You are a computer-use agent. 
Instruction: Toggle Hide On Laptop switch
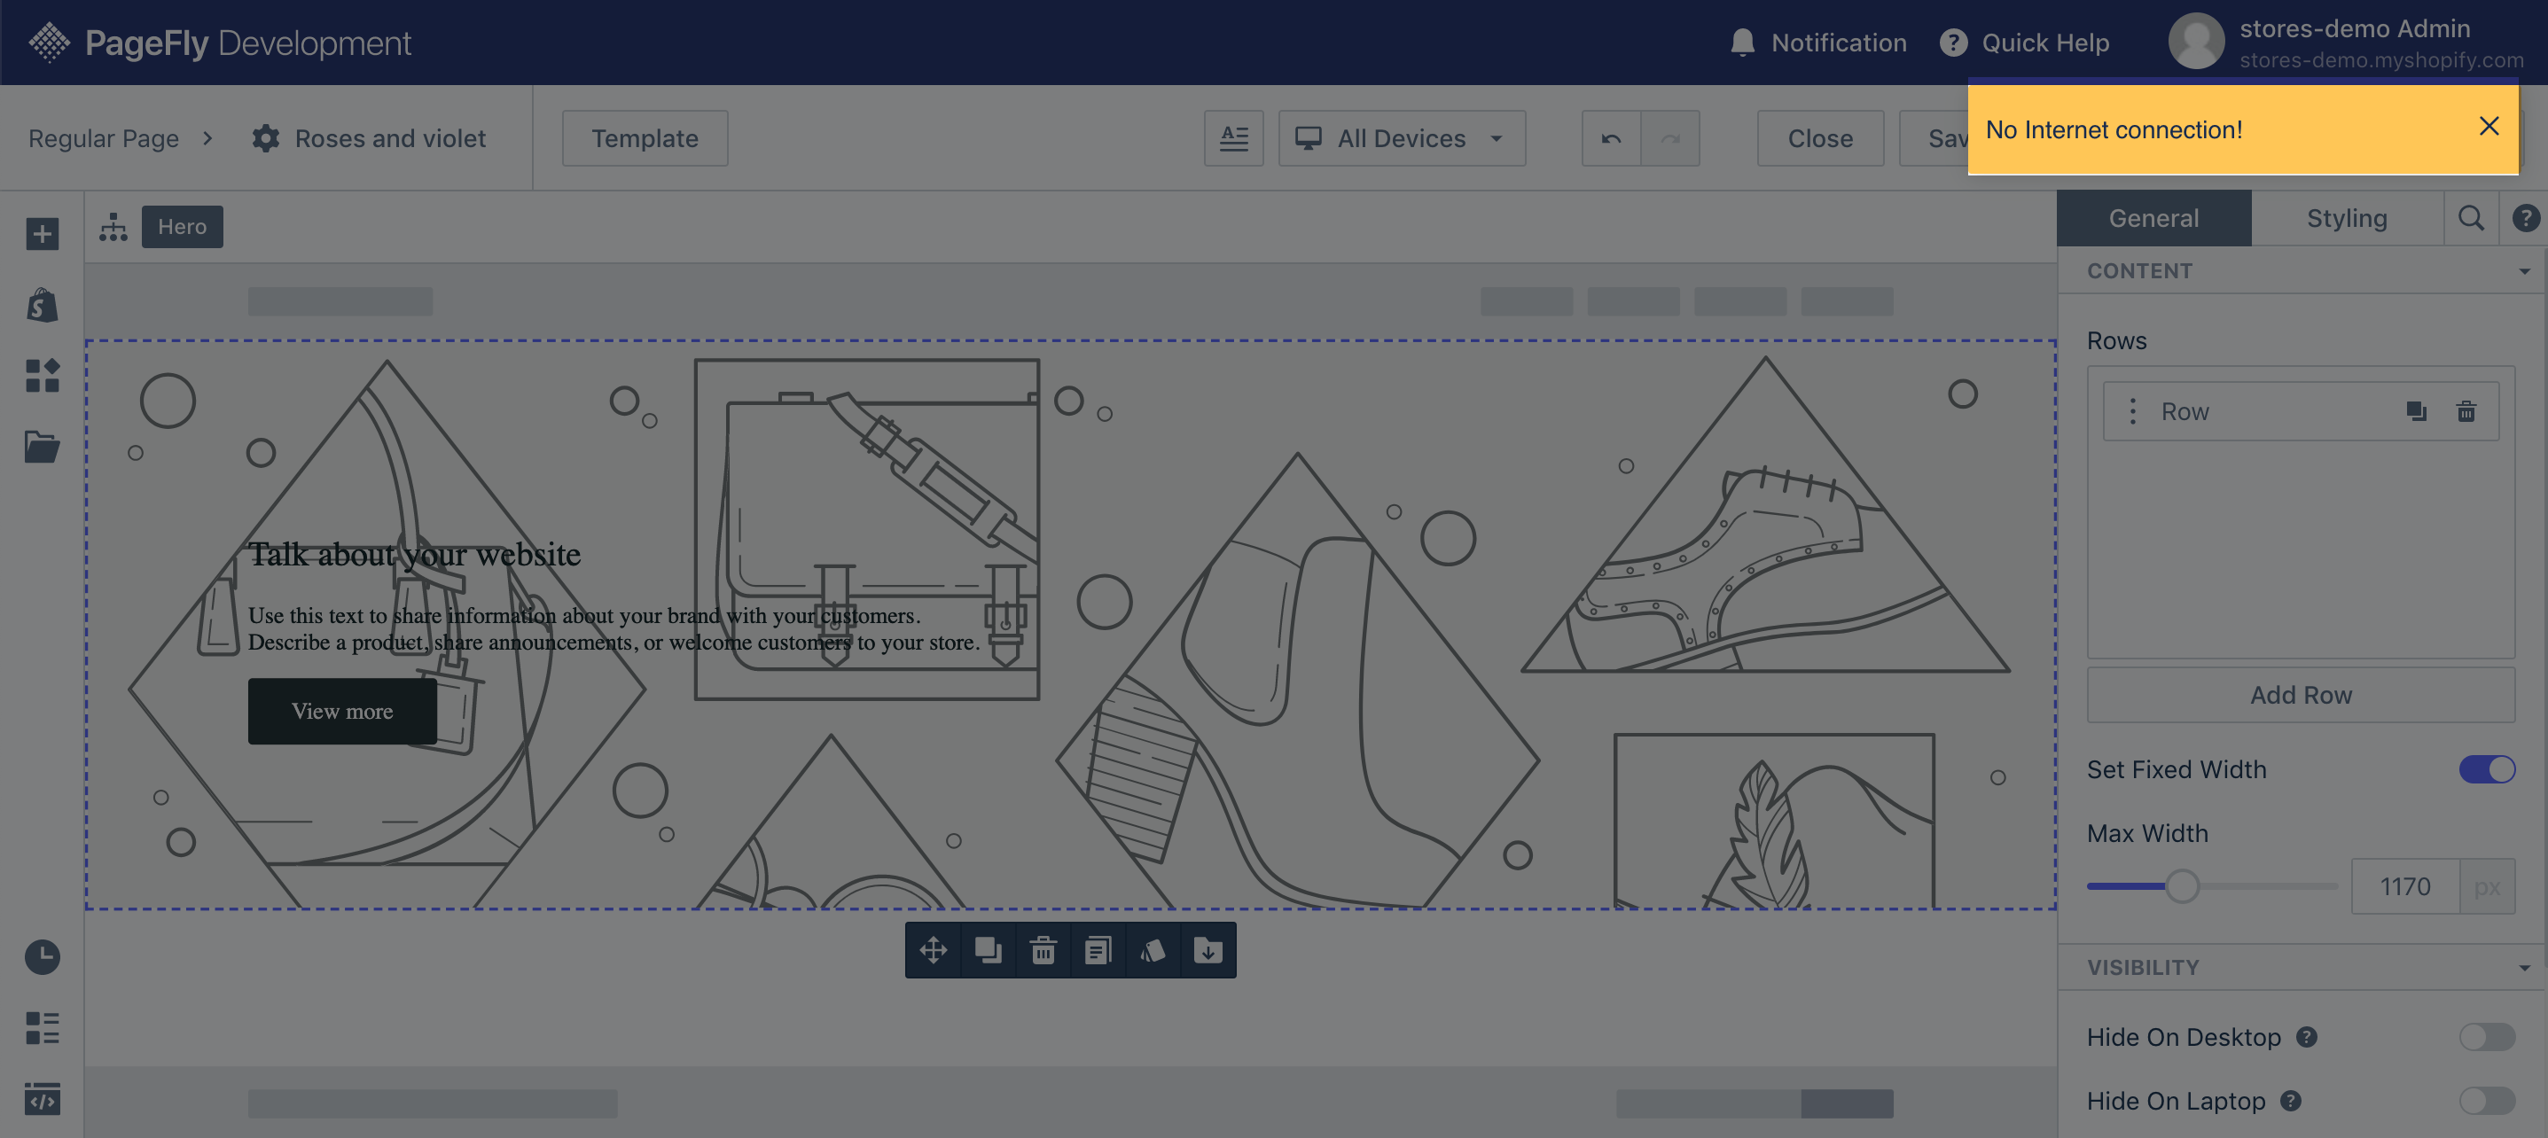(2487, 1101)
